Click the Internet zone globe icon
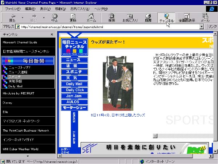The width and height of the screenshot is (218, 164). tap(142, 161)
